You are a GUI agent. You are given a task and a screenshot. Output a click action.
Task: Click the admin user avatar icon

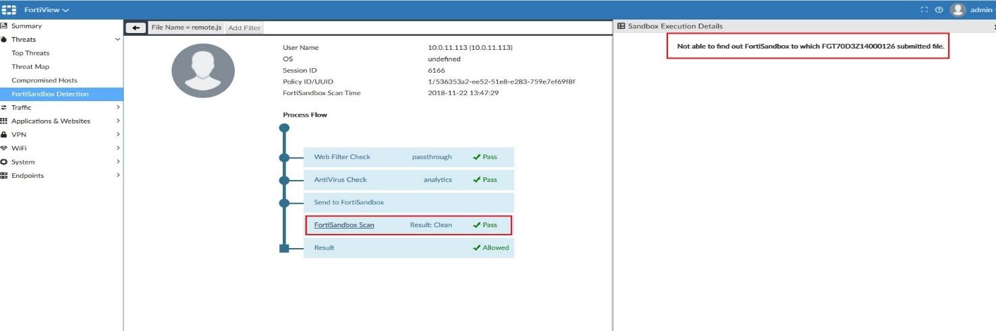click(x=958, y=10)
